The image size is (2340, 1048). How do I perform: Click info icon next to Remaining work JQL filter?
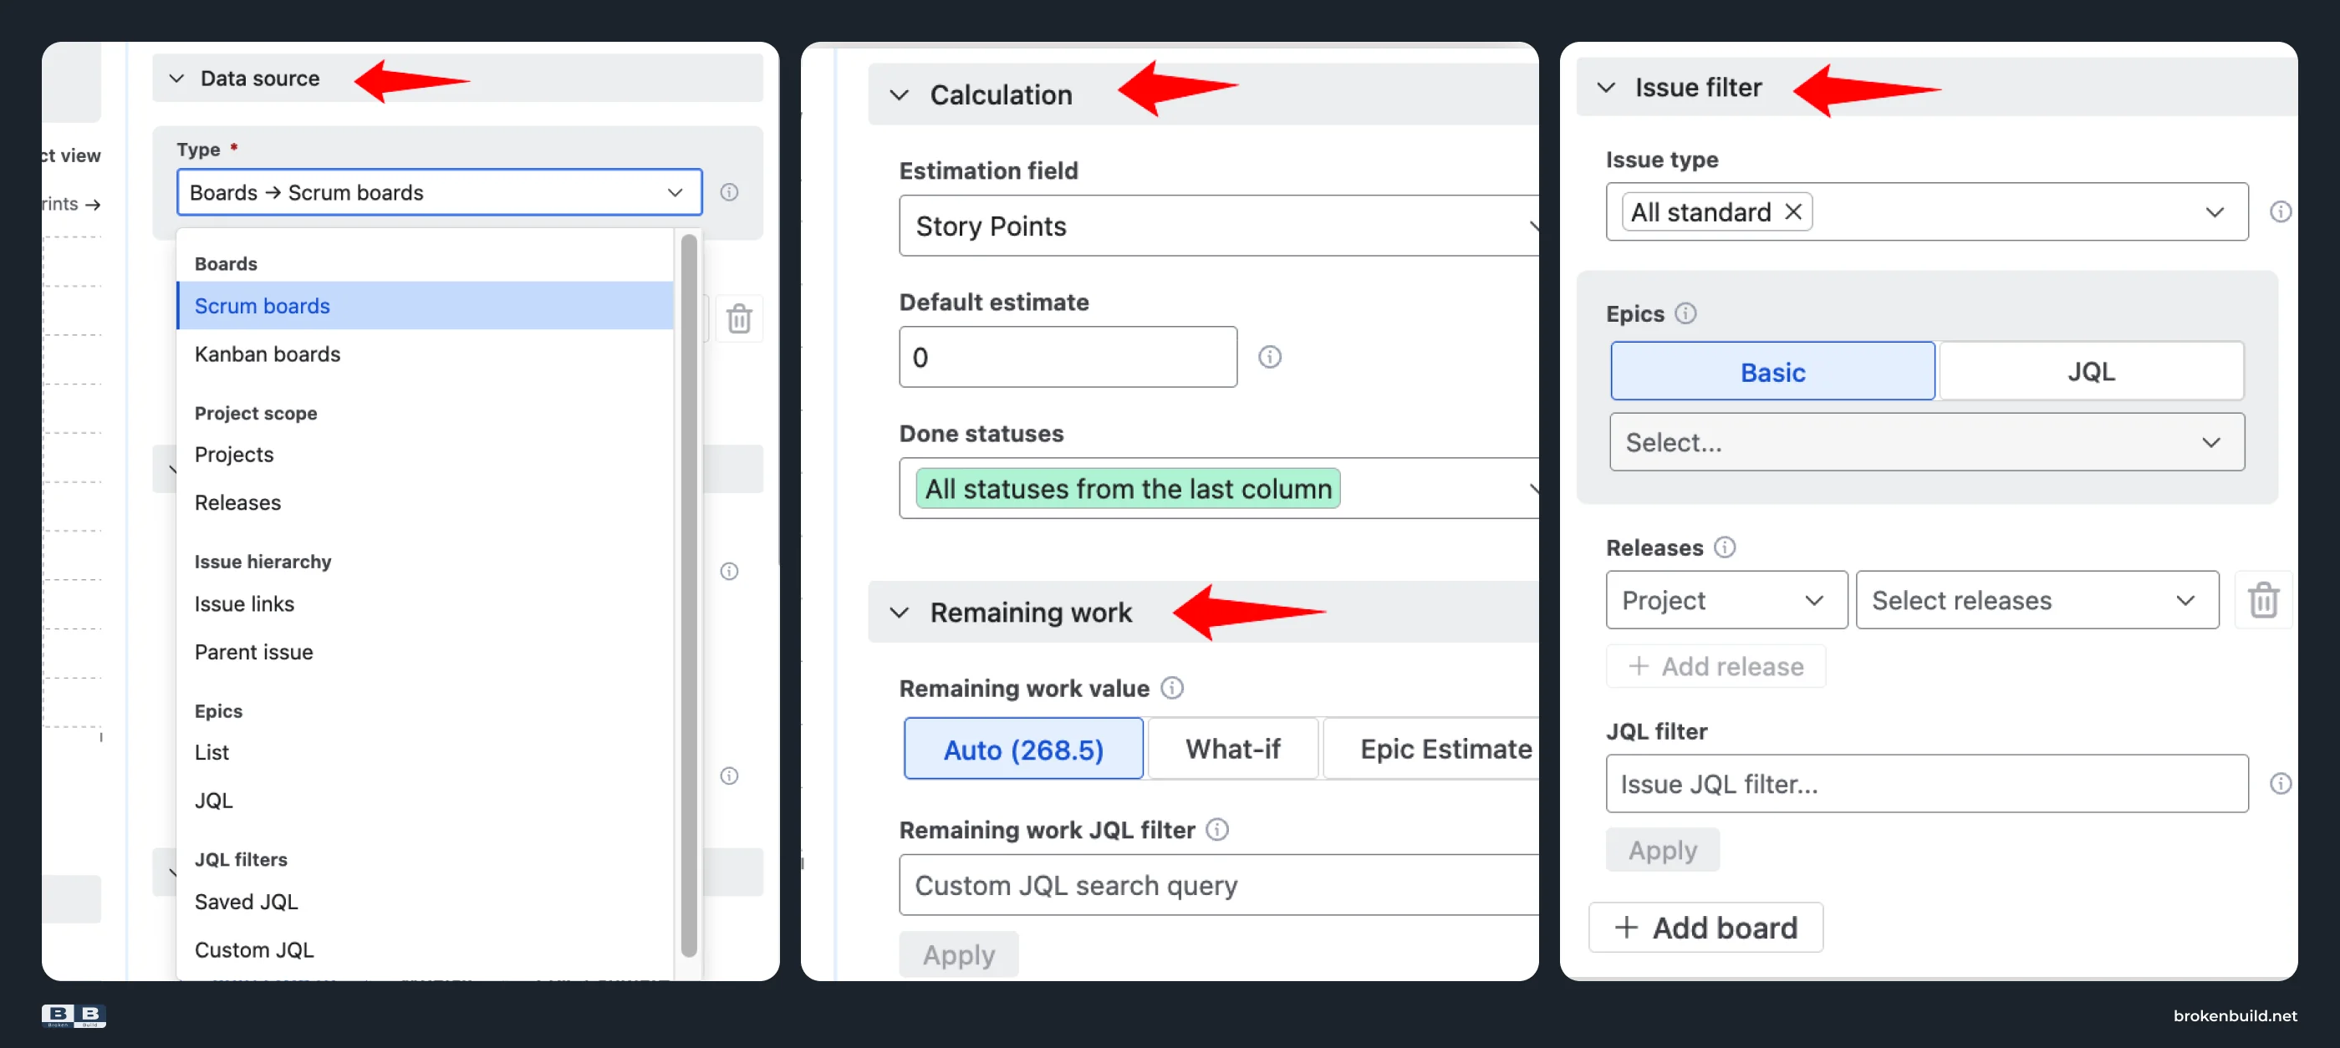point(1217,830)
